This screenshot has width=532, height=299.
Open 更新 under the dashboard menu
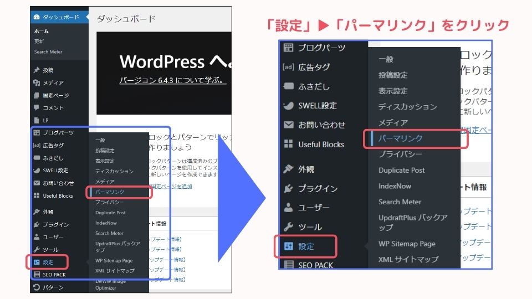[x=39, y=42]
